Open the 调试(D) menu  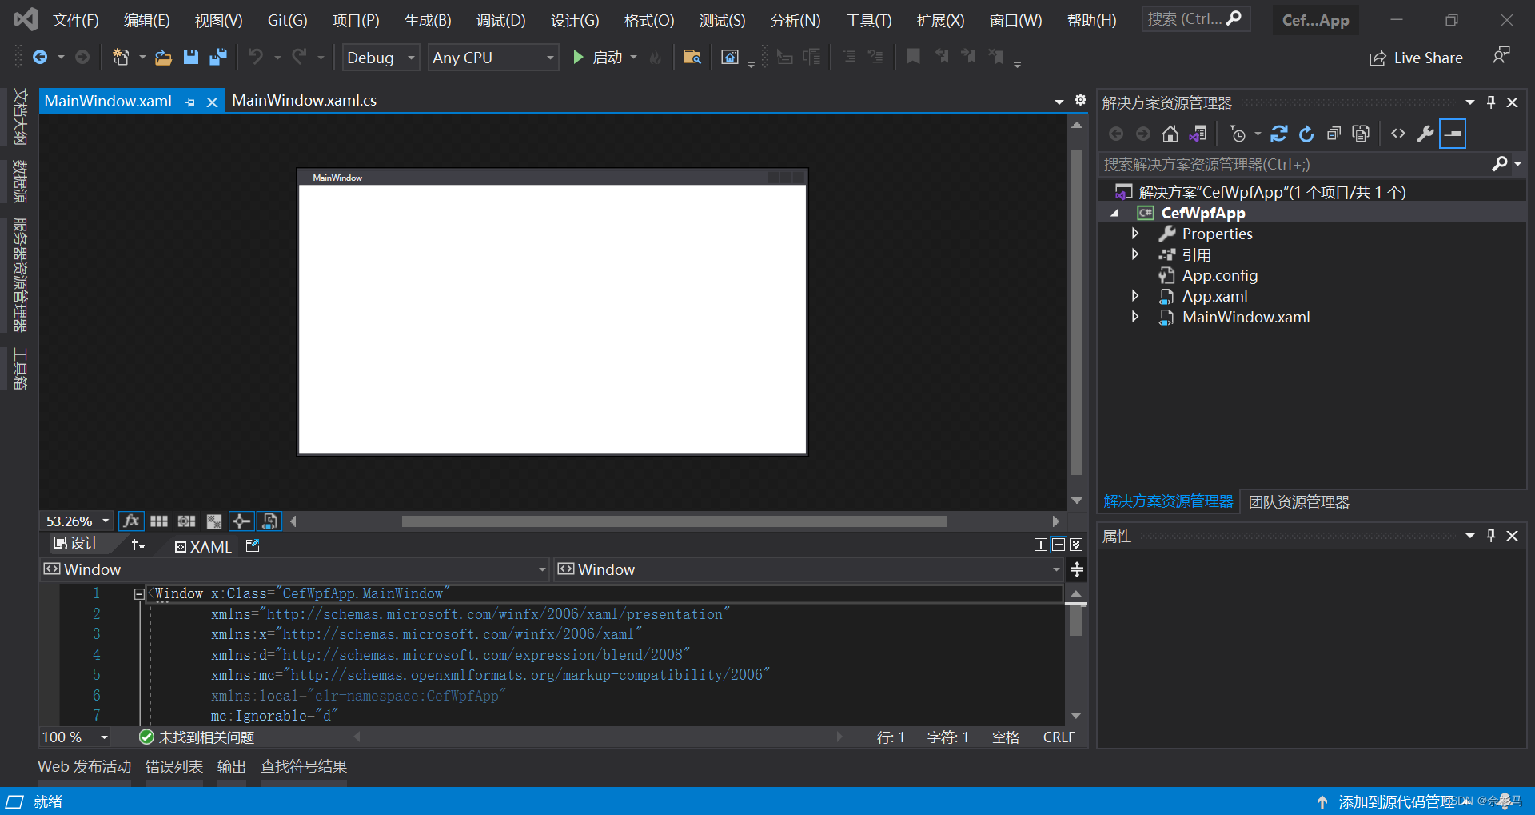click(500, 20)
